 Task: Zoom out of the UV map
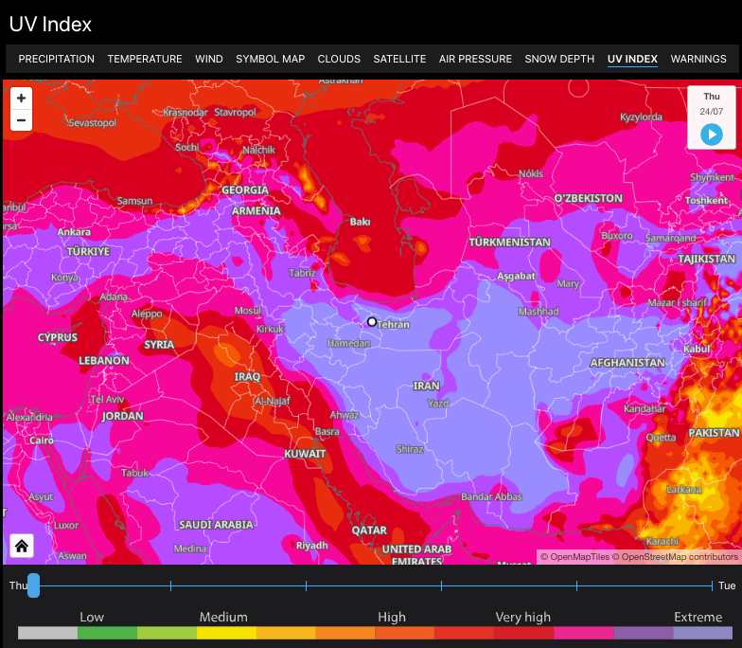pyautogui.click(x=21, y=120)
